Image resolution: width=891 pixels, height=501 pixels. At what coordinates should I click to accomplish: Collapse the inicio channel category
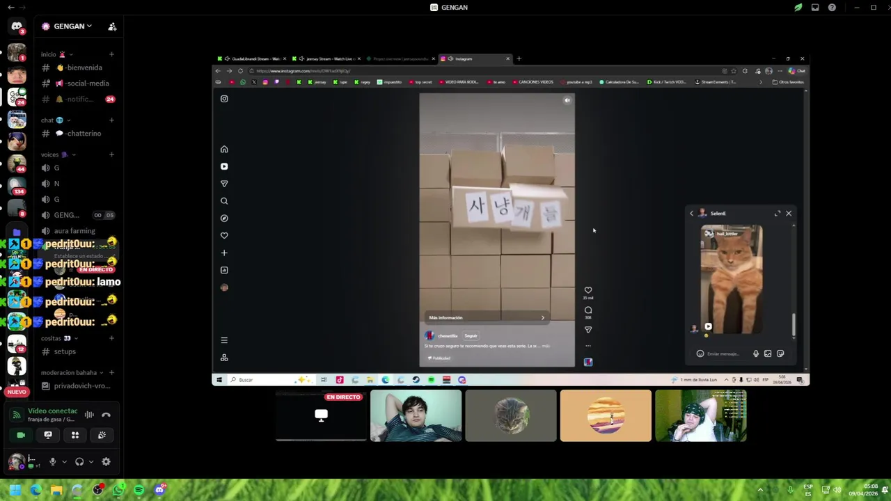(x=57, y=54)
